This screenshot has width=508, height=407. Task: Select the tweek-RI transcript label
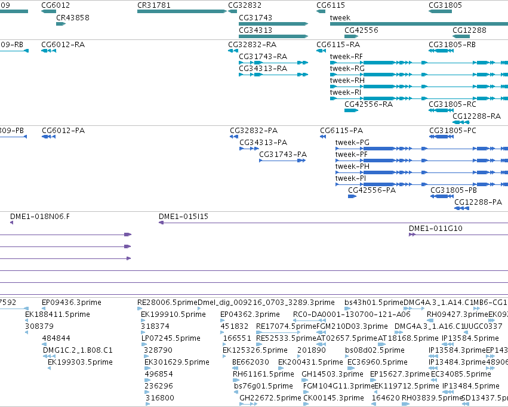click(346, 92)
